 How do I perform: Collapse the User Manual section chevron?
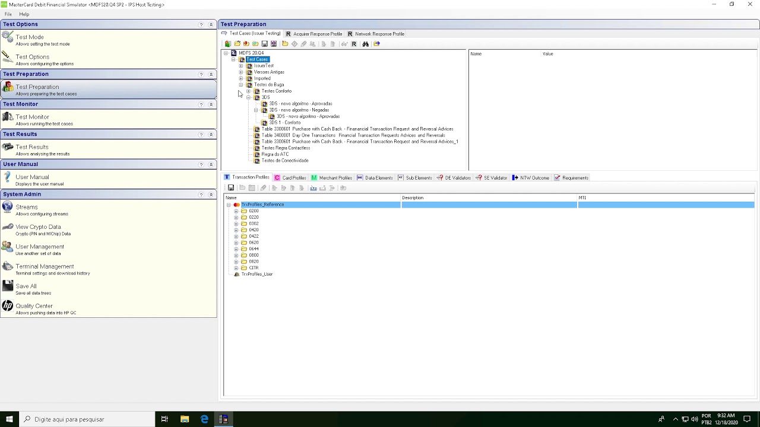(x=211, y=164)
